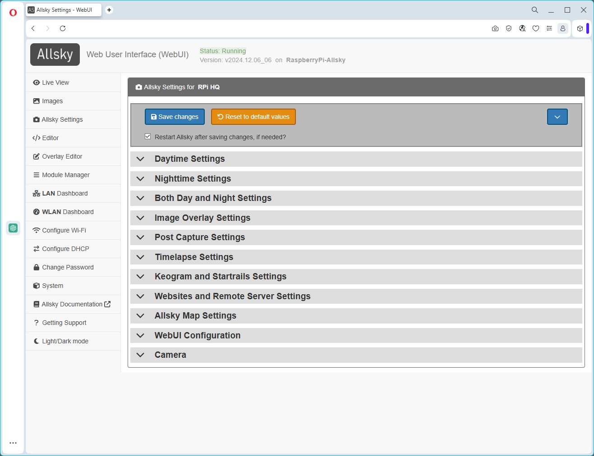The width and height of the screenshot is (594, 456).
Task: Open the Allsky Documentation link
Action: 73,304
